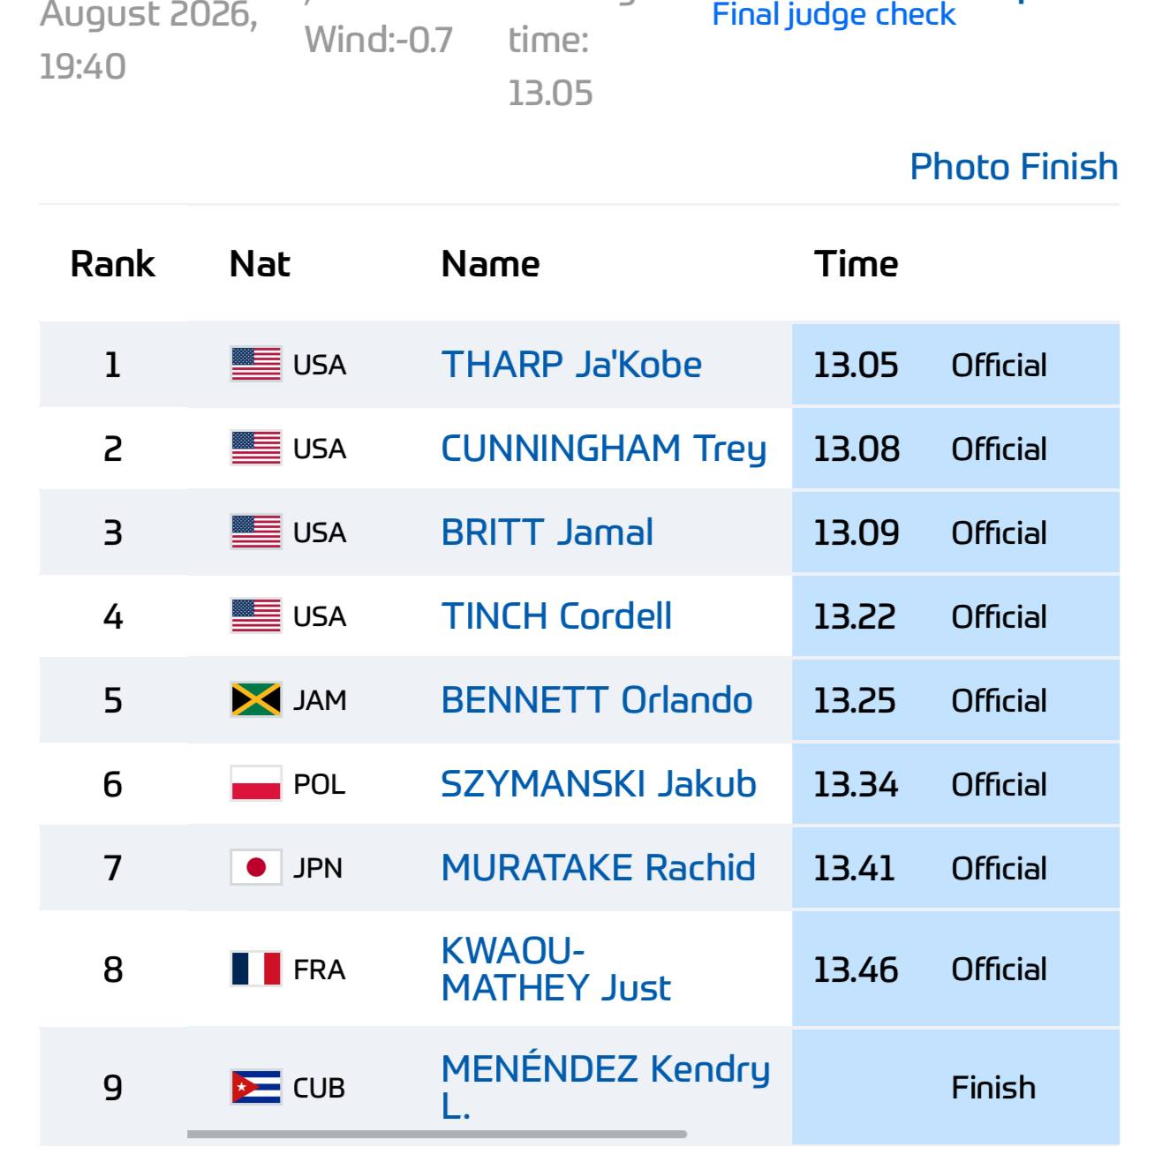This screenshot has width=1162, height=1162.
Task: Click the Cuba flag icon
Action: pyautogui.click(x=256, y=1087)
